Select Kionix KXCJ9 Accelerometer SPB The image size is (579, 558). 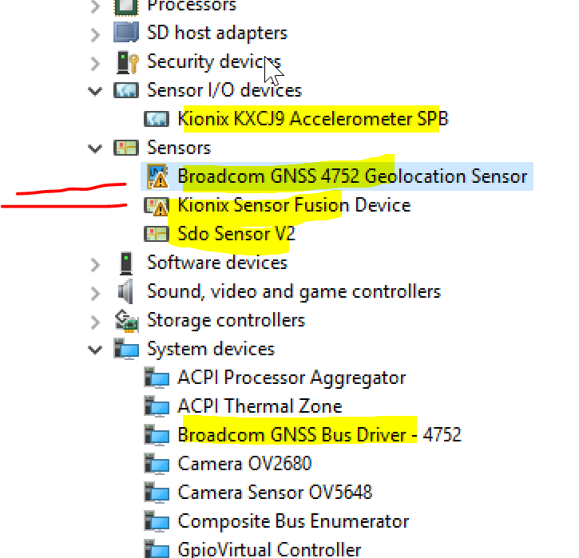312,119
